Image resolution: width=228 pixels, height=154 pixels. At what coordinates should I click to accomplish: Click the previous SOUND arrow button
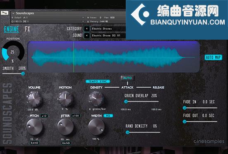point(87,35)
